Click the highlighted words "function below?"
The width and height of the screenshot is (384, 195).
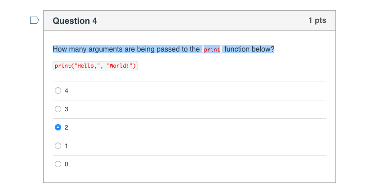[249, 49]
